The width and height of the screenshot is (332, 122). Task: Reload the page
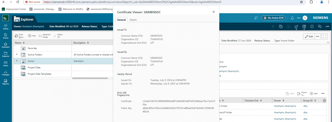coord(18,2)
